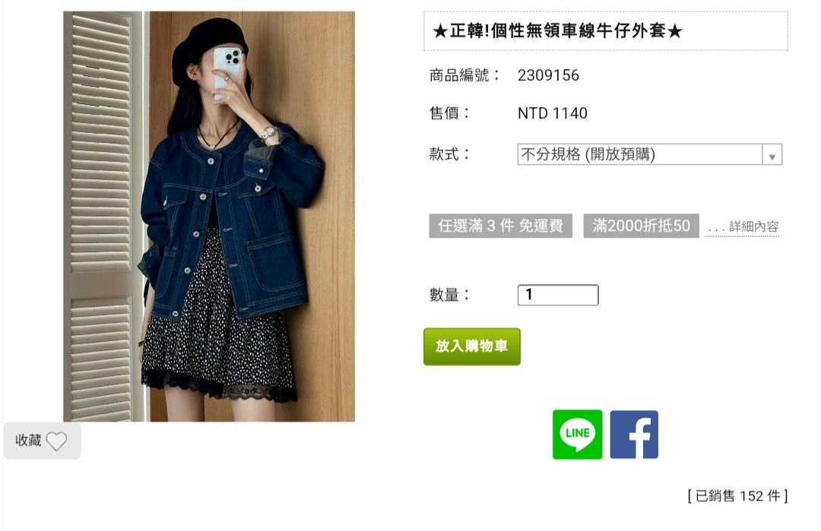The width and height of the screenshot is (821, 531).
Task: Click the 滿2000折抵50 discount badge
Action: coord(642,226)
